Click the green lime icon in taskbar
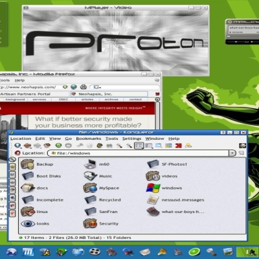The height and width of the screenshot is (259, 259). [x=194, y=252]
